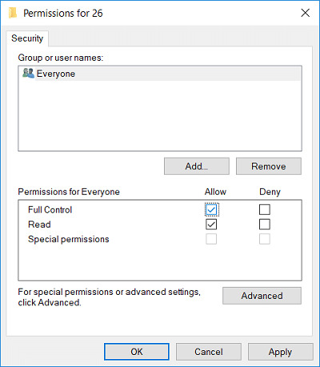Screen dimensions: 320x367
Task: Click the Everyone group users icon
Action: 28,73
